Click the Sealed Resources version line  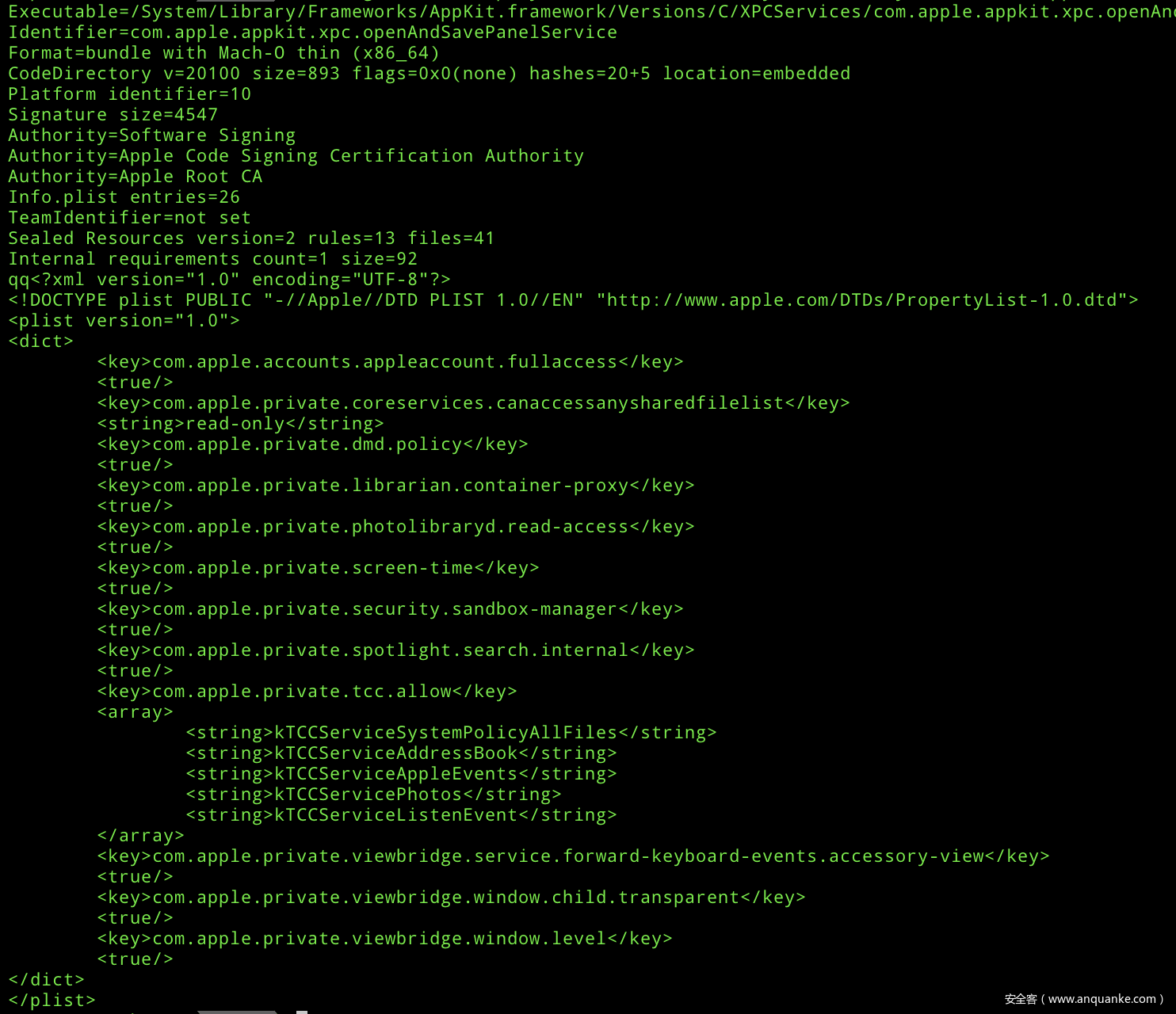[251, 238]
